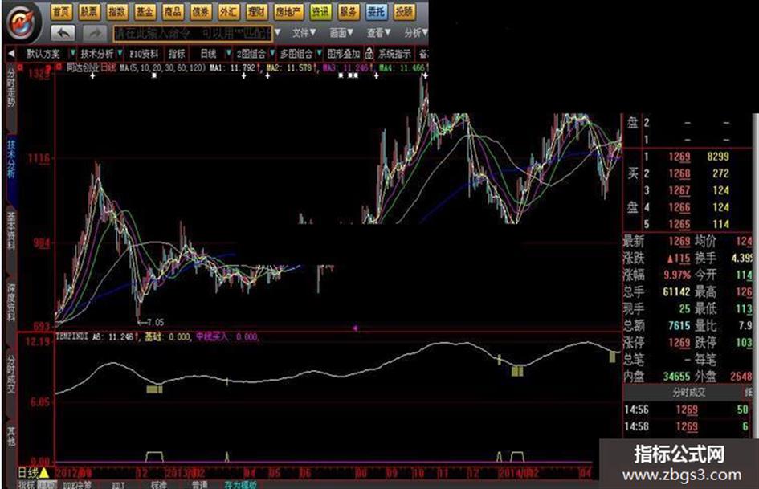Open the 指数 index section
Viewport: 759px width, 489px height.
click(x=116, y=11)
